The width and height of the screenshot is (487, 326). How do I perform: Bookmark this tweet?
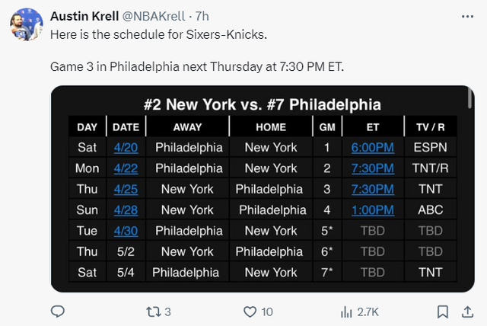[x=442, y=311]
